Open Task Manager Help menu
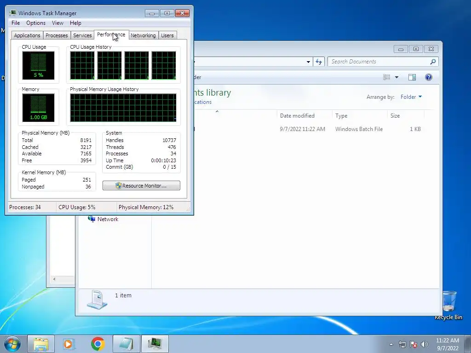This screenshot has width=471, height=353. [75, 23]
